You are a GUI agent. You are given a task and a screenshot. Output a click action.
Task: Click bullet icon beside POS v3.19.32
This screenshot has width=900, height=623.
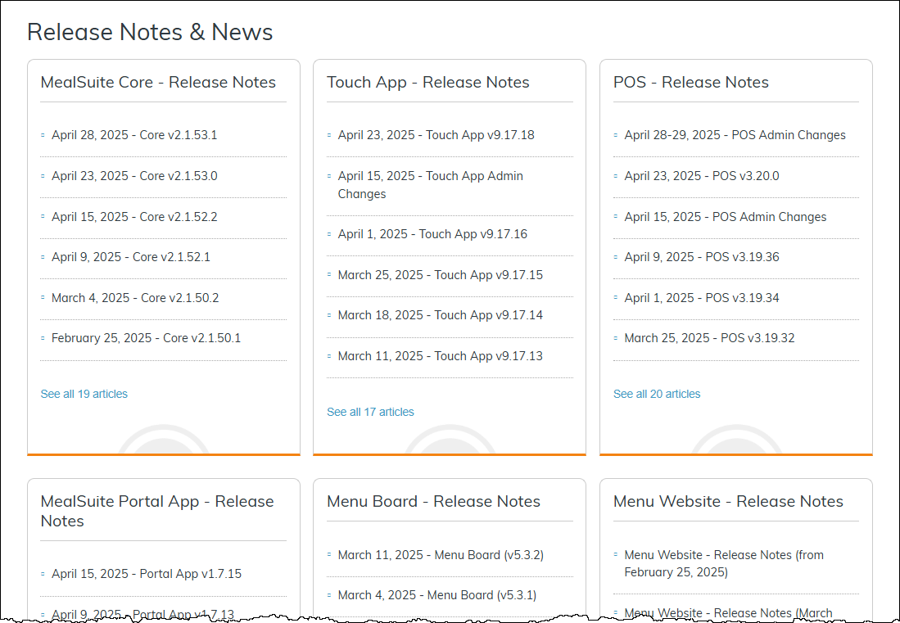(615, 338)
